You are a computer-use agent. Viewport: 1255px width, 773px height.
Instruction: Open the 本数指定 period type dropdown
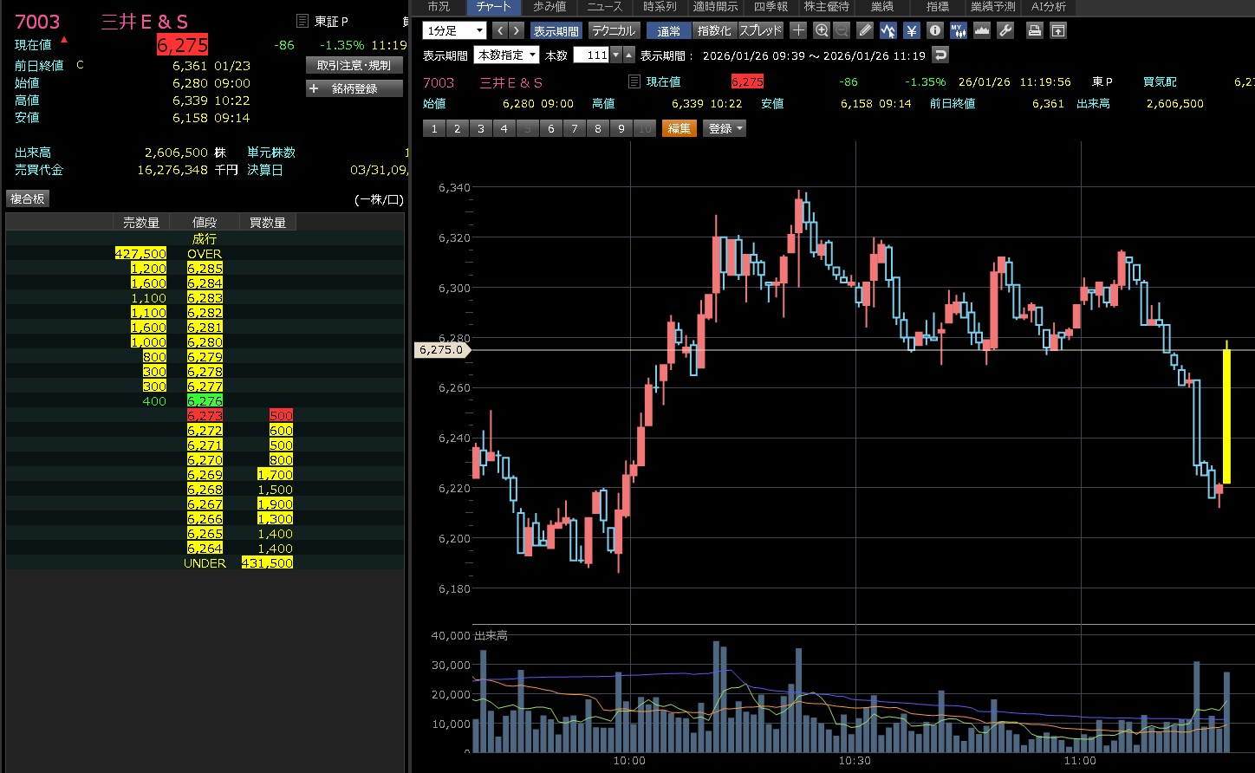tap(506, 55)
